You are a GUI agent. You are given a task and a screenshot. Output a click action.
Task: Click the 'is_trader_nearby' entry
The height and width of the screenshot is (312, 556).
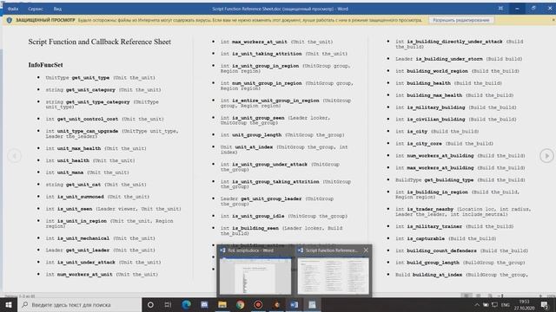(x=463, y=211)
